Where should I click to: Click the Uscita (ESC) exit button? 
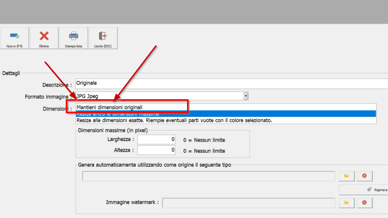coord(103,38)
